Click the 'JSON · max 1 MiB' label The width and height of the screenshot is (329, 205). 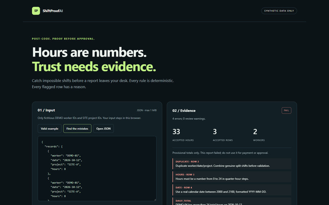147,110
